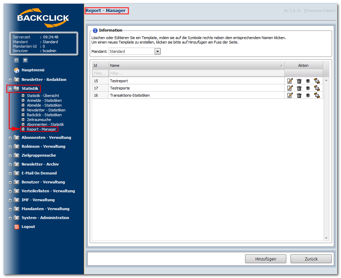The image size is (341, 278).
Task: Click the Zurück button
Action: pyautogui.click(x=311, y=259)
